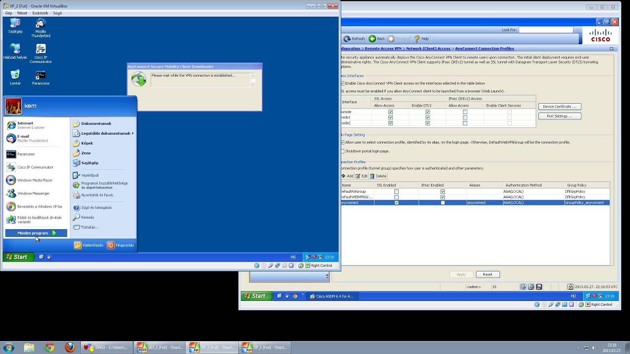The height and width of the screenshot is (354, 630).
Task: Open Súgó menu in VirtualBox window
Action: (58, 13)
